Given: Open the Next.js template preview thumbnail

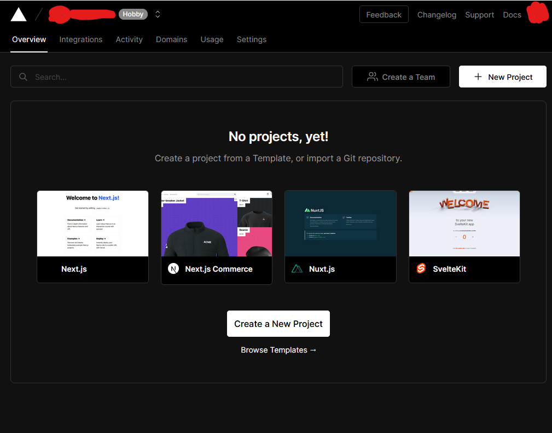Looking at the screenshot, I should pyautogui.click(x=92, y=224).
